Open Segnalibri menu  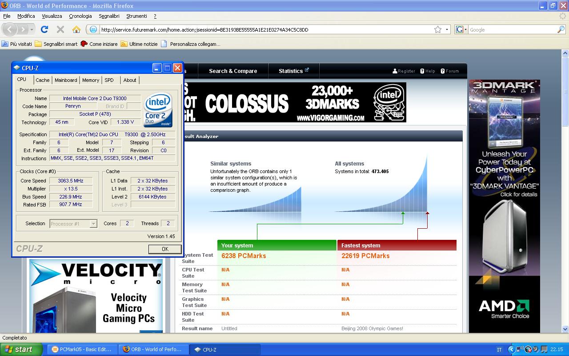click(109, 16)
